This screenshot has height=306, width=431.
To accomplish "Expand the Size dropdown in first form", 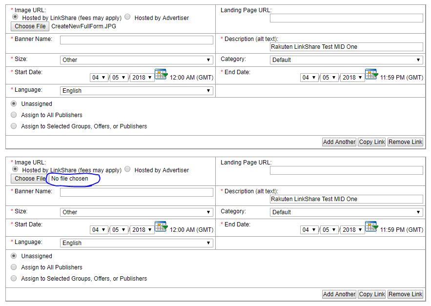I will point(137,60).
